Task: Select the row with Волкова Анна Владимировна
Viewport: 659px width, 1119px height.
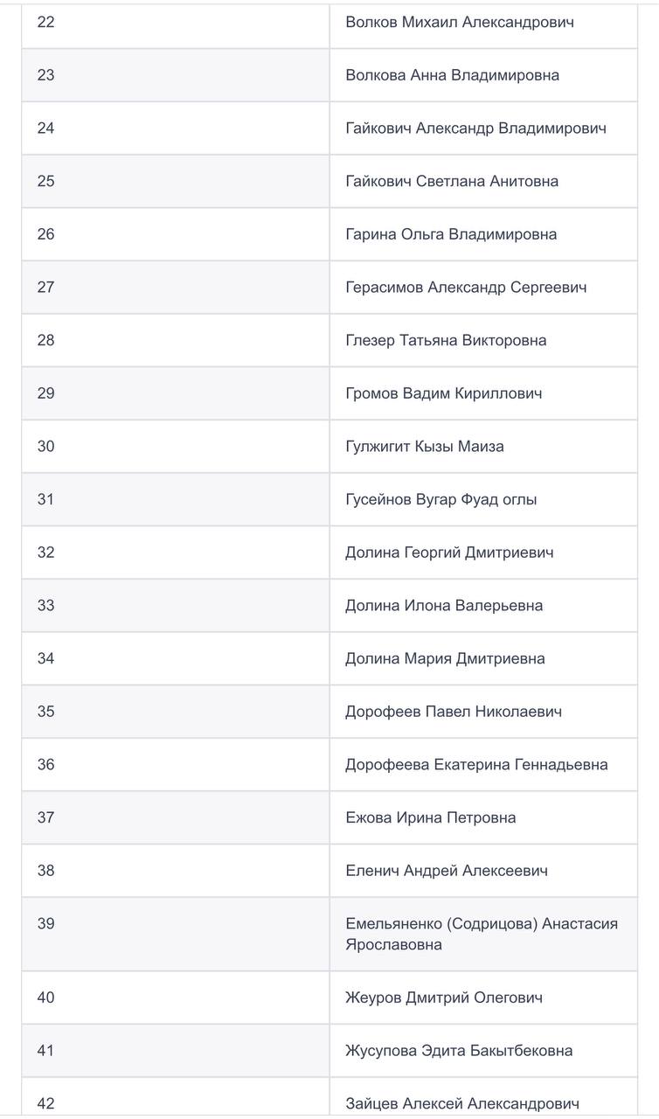Action: coord(452,75)
